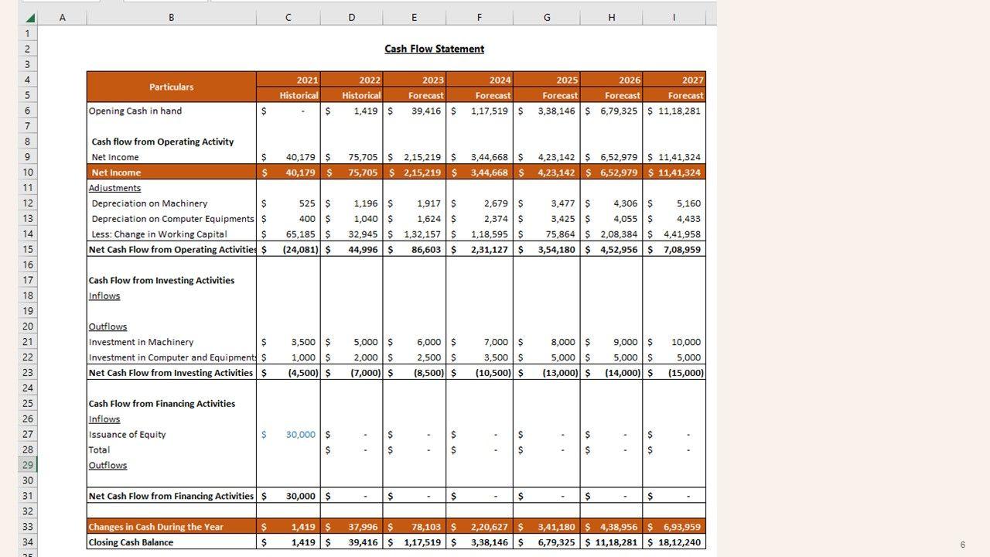Screen dimensions: 990x557
Task: Click the Adjustments underlined label
Action: click(114, 188)
